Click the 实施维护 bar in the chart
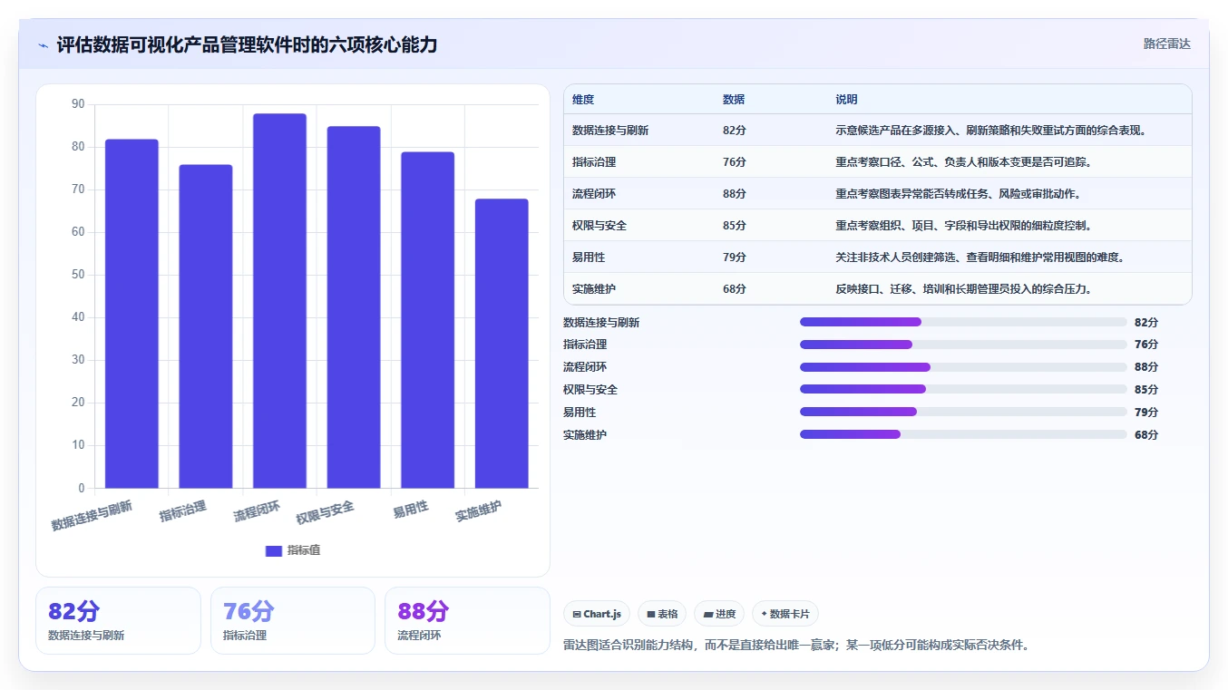This screenshot has width=1228, height=690. click(502, 344)
